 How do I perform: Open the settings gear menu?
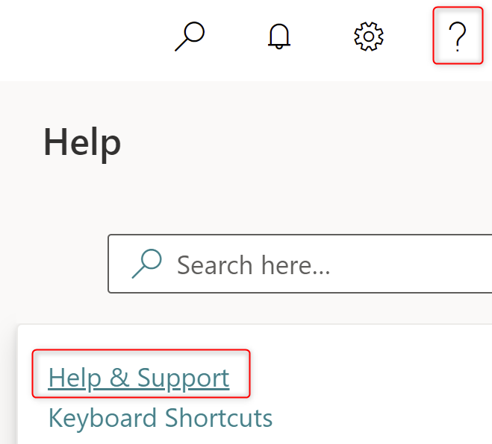click(368, 36)
